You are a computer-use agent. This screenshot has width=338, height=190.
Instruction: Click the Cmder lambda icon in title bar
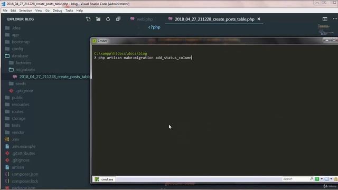94,41
